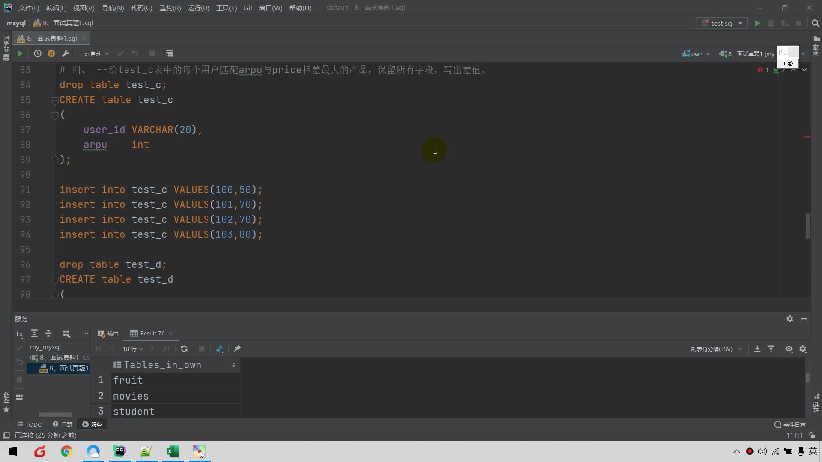
Task: Switch to the 输出 output tab
Action: pos(108,333)
